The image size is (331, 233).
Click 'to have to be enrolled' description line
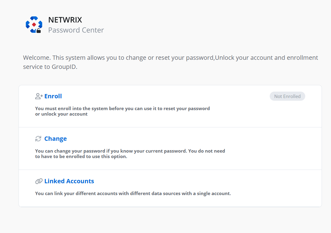coord(81,157)
